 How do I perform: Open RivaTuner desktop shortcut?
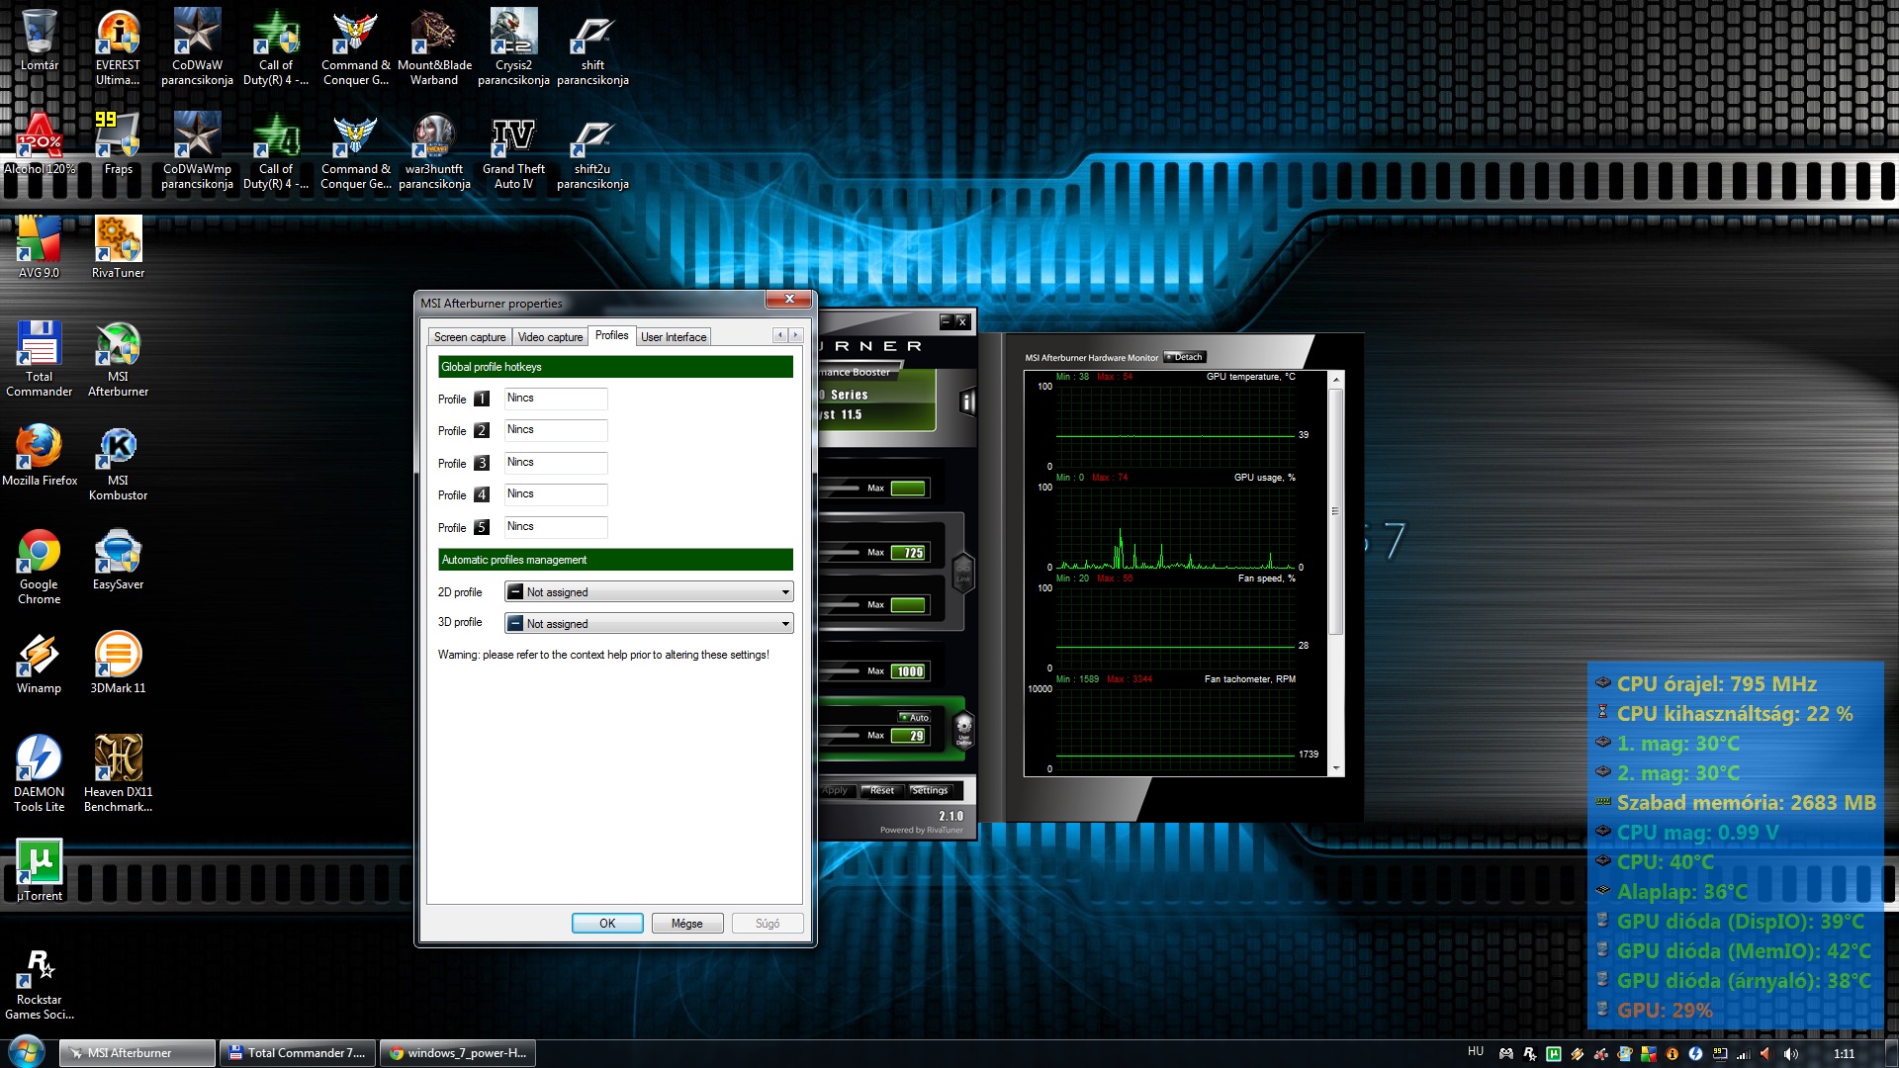[118, 247]
